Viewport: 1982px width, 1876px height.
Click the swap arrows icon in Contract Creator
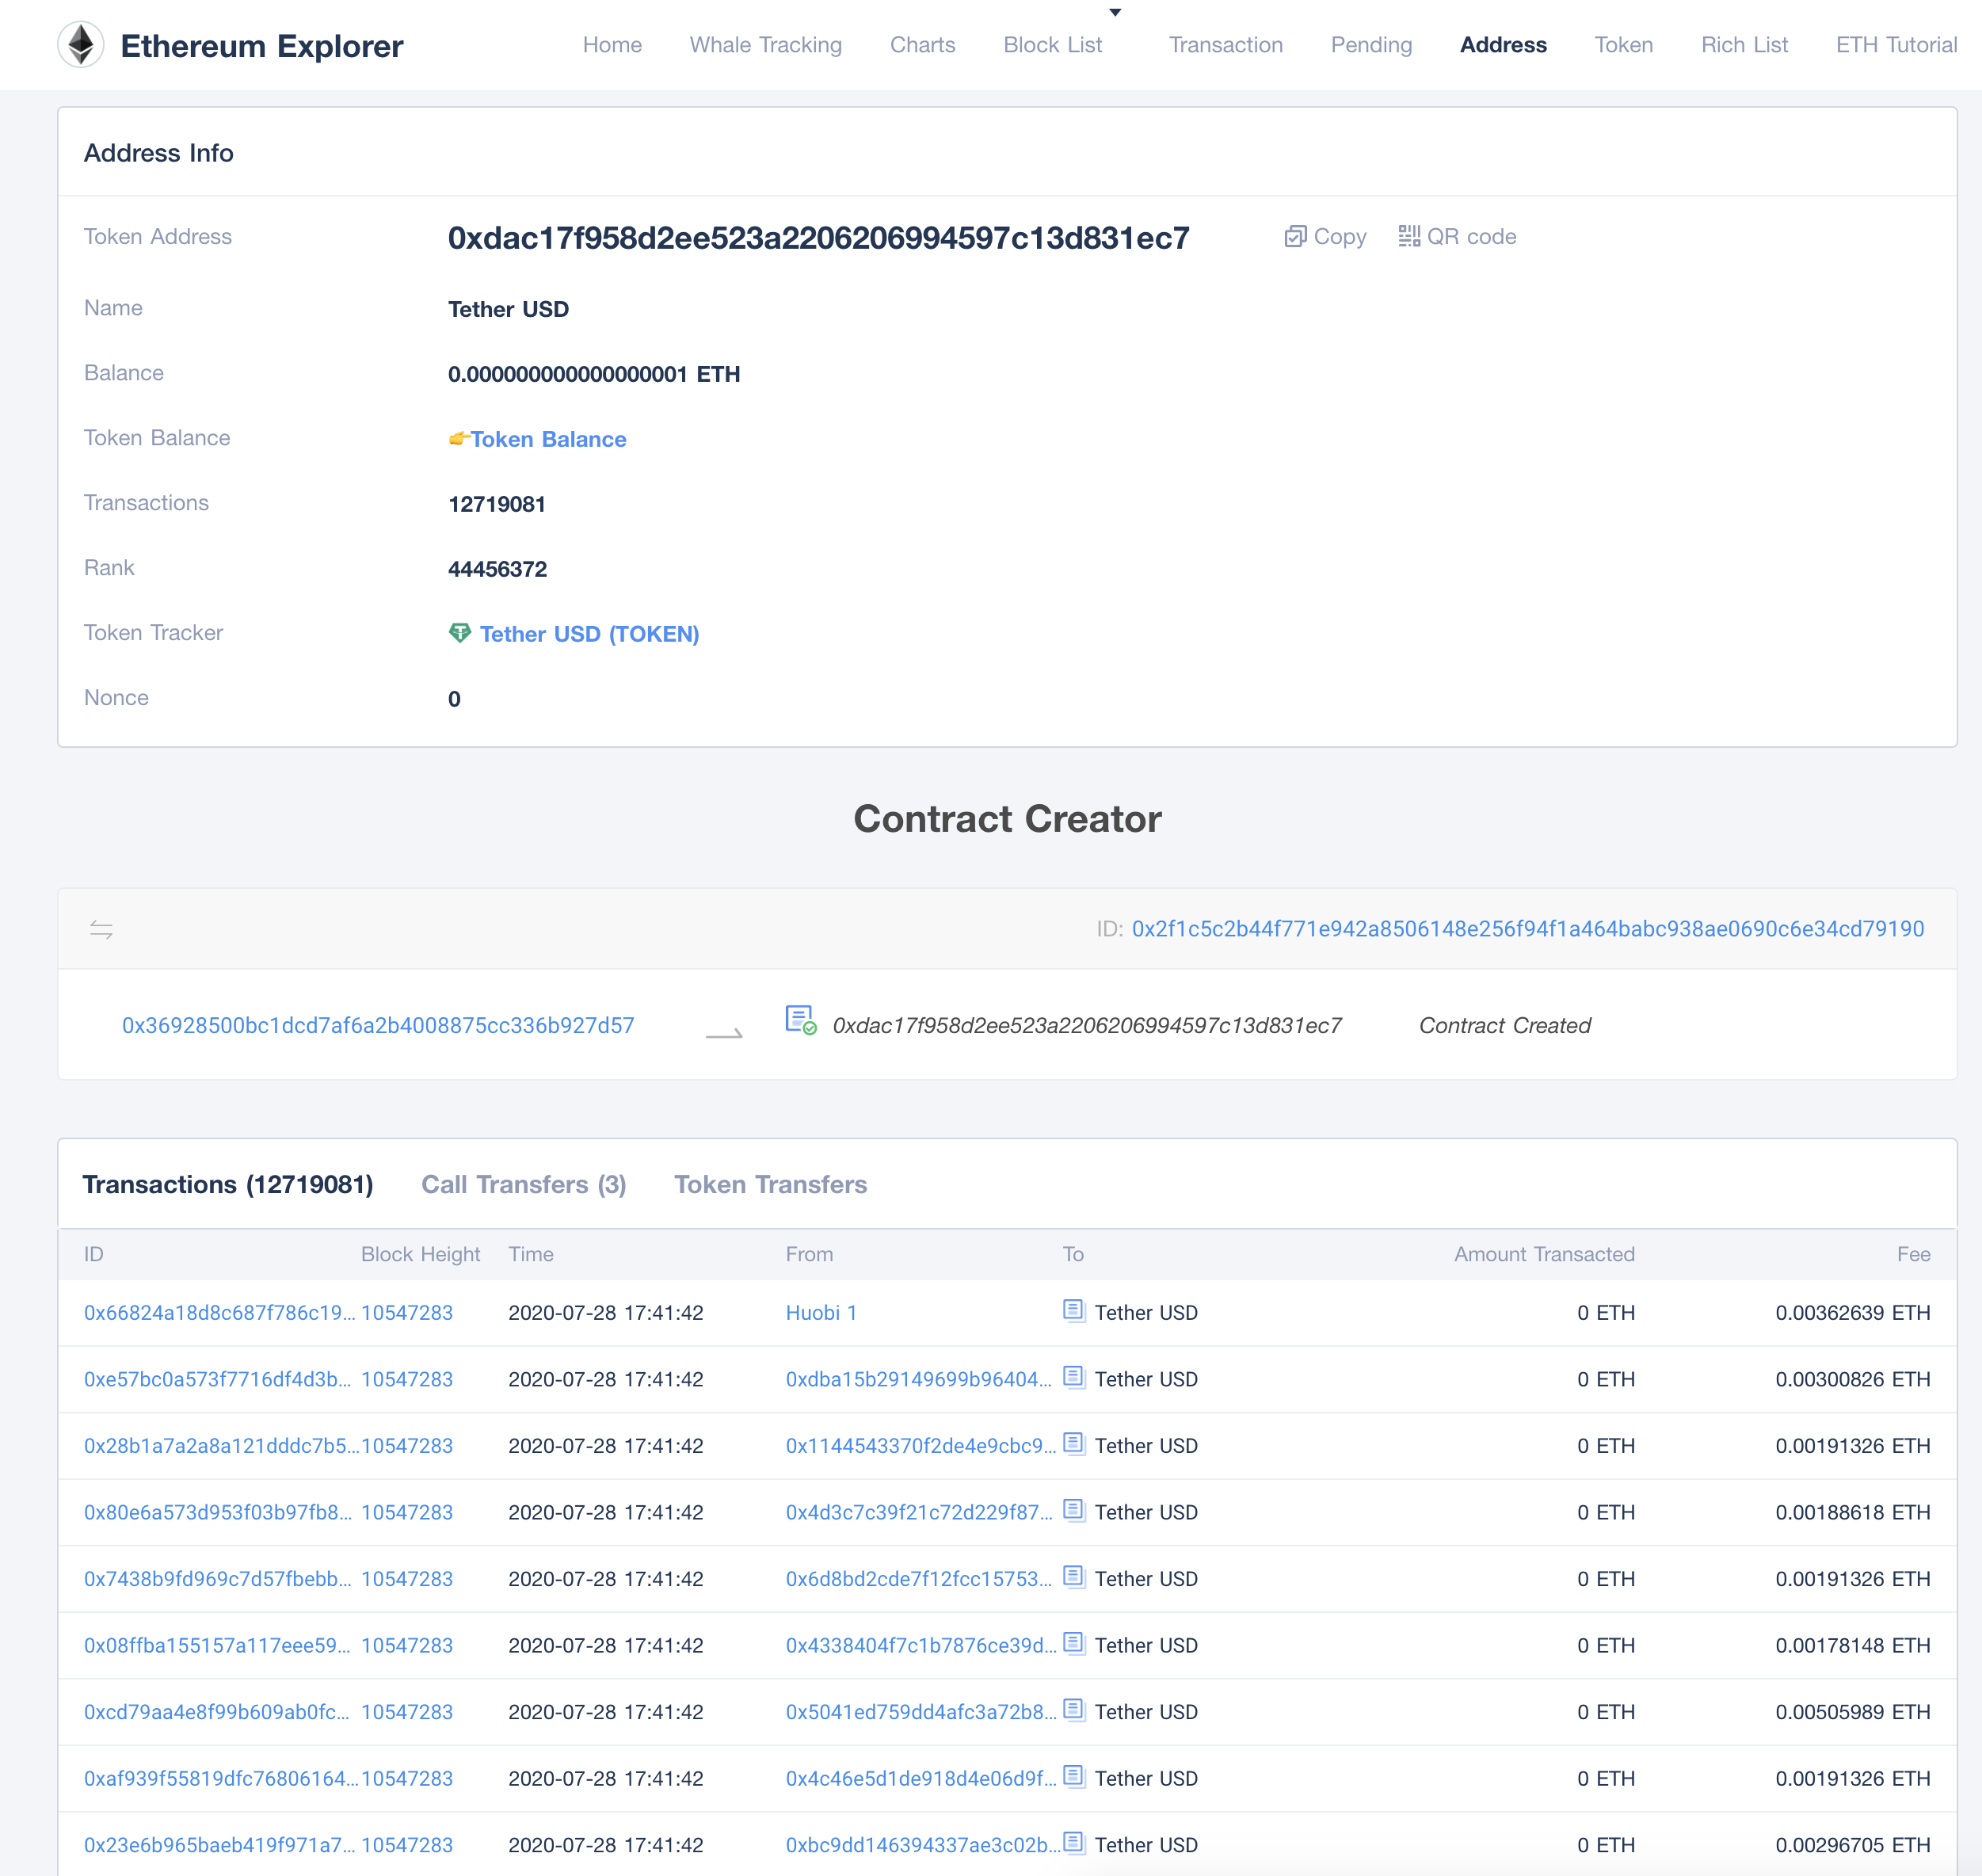click(101, 929)
